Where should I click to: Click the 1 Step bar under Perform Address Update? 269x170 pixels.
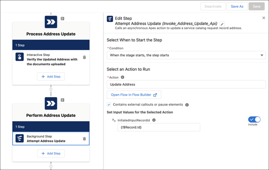[51, 127]
